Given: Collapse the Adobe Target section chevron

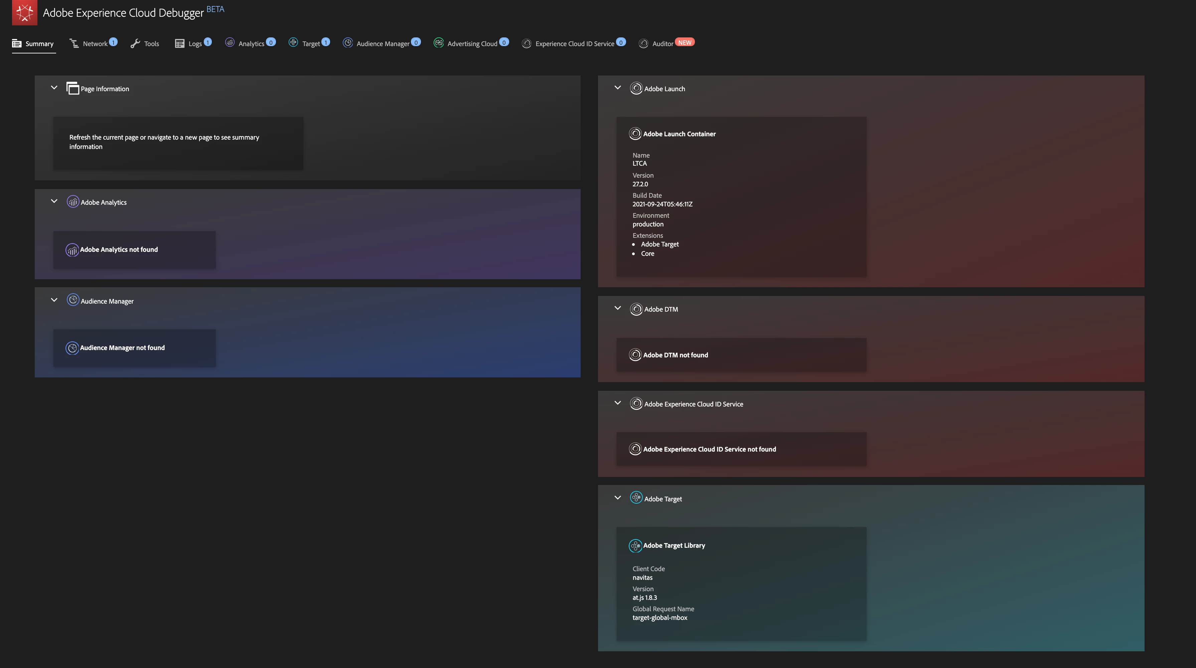Looking at the screenshot, I should click(x=617, y=498).
